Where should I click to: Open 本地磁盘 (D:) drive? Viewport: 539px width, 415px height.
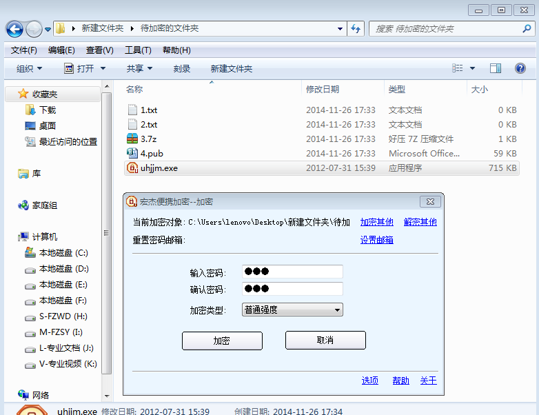pos(57,269)
